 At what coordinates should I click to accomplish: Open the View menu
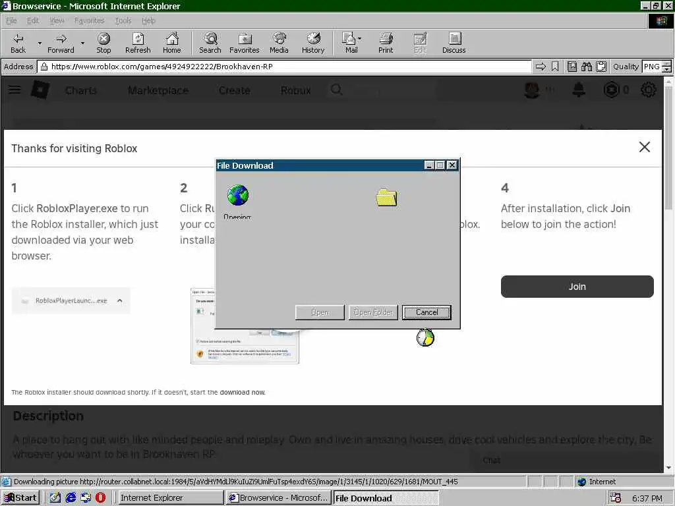point(57,20)
